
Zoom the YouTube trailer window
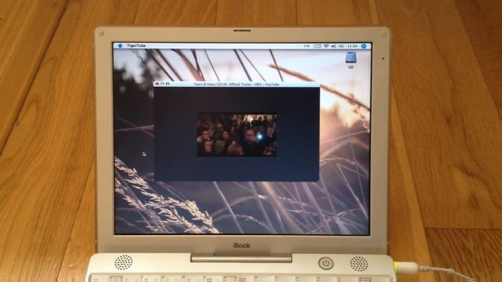tap(168, 84)
